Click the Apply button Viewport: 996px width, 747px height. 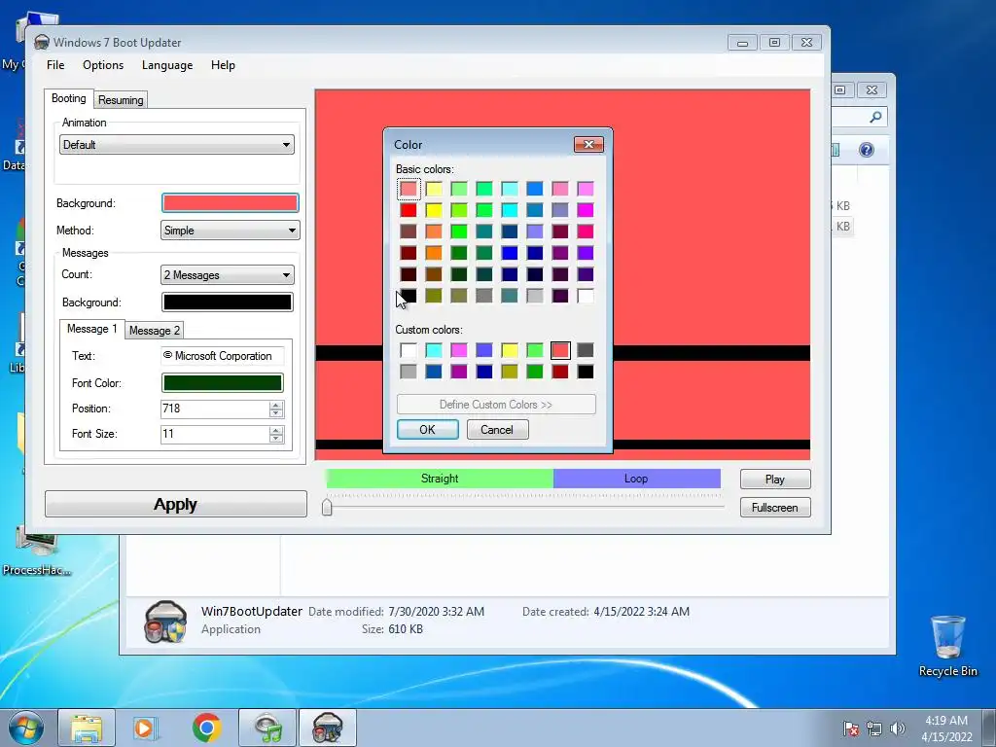pos(176,505)
